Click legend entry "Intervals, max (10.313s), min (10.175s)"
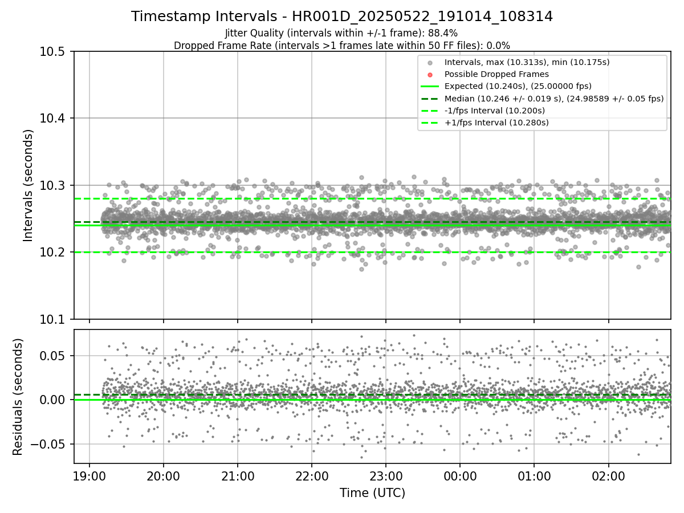This screenshot has height=513, width=684. coord(527,62)
